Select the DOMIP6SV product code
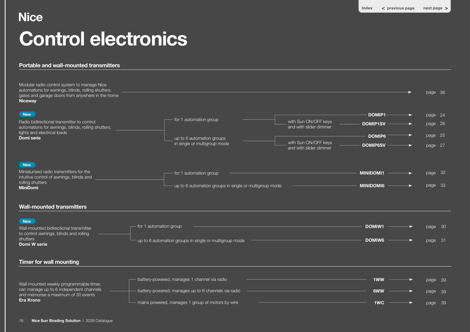 tap(374, 145)
